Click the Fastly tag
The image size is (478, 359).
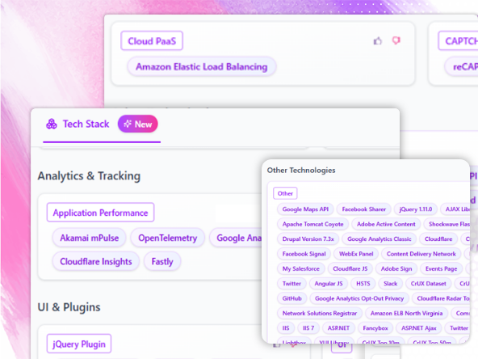pyautogui.click(x=162, y=261)
